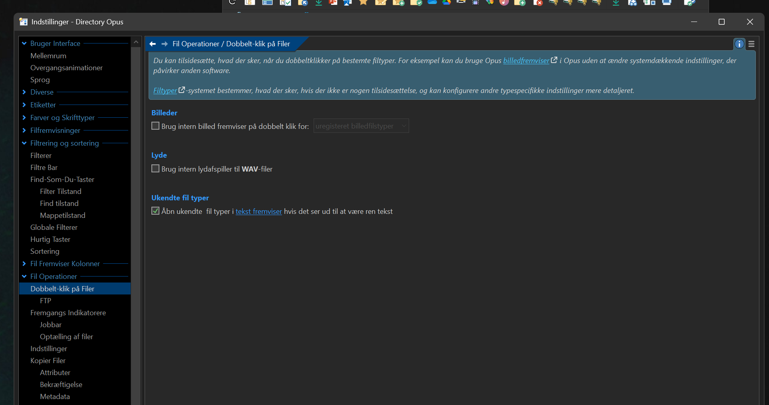The image size is (769, 405).
Task: Open the 'uregisteret billedfilstyper' dropdown
Action: 361,126
